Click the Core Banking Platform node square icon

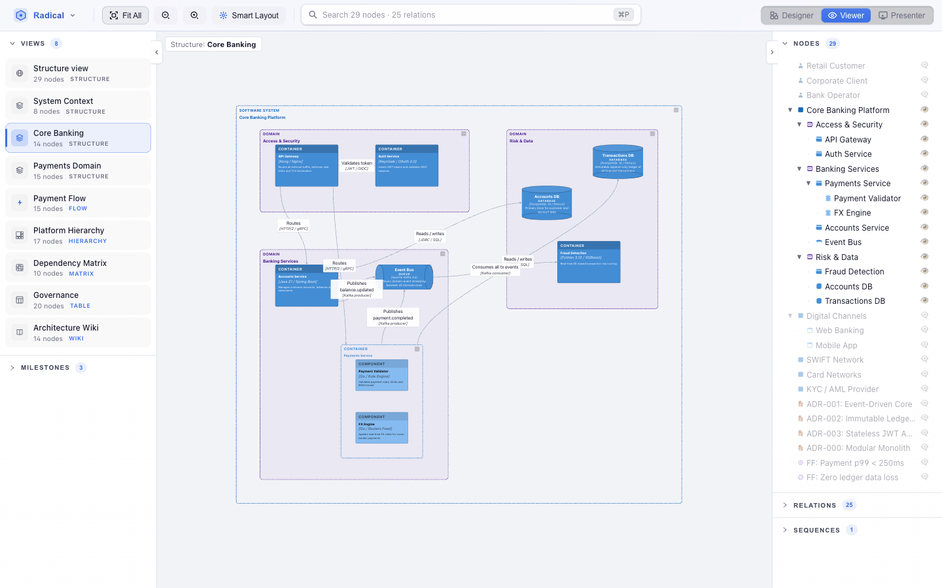pyautogui.click(x=800, y=110)
